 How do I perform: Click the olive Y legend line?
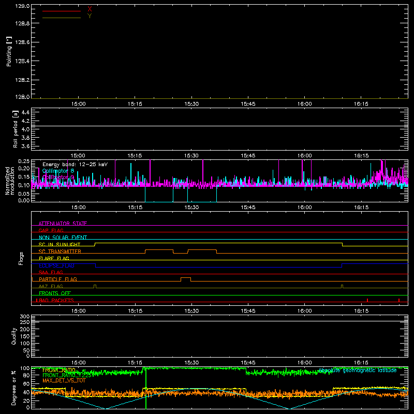(x=62, y=18)
